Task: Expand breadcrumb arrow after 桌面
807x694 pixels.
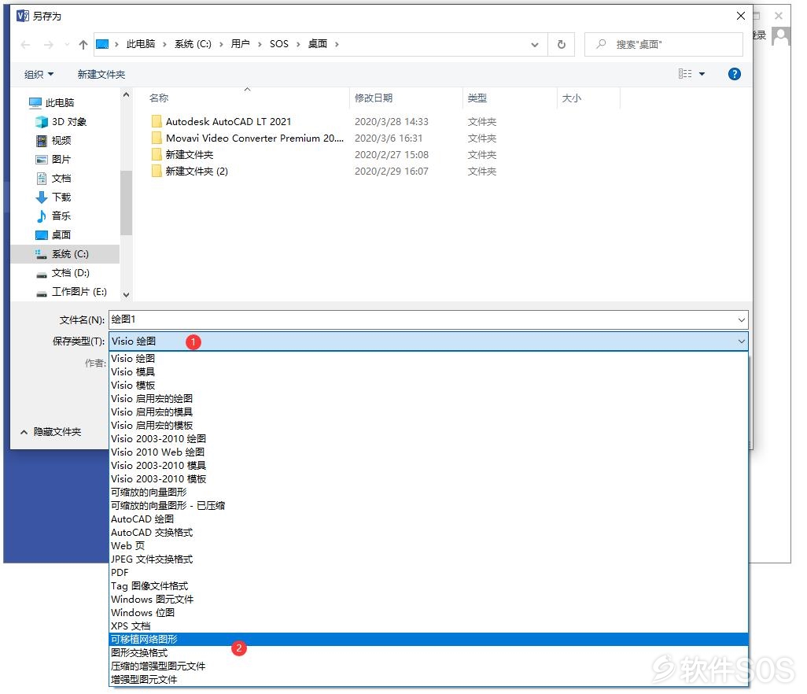Action: (337, 44)
